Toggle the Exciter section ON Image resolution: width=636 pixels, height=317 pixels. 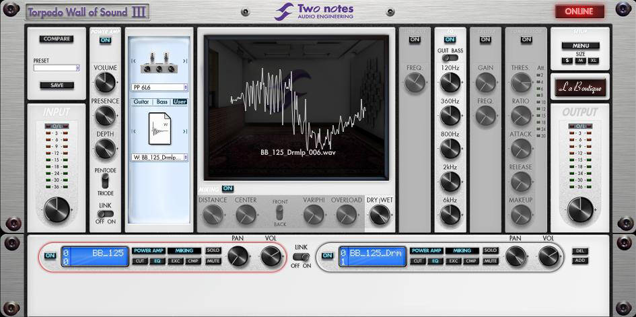click(x=485, y=39)
